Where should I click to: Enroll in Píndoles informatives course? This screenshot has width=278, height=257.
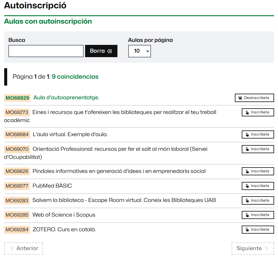pyautogui.click(x=258, y=171)
